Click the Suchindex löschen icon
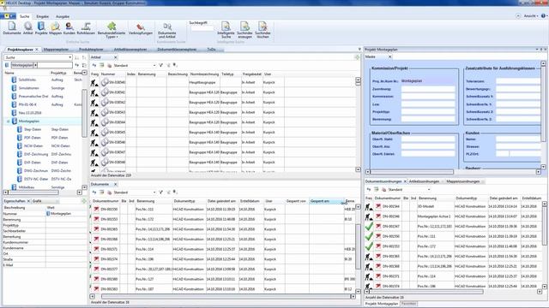 (x=262, y=30)
